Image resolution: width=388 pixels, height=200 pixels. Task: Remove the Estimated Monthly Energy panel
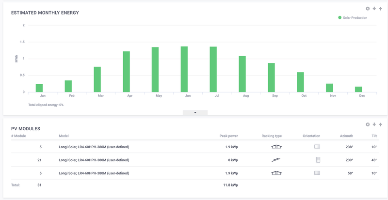pyautogui.click(x=368, y=9)
